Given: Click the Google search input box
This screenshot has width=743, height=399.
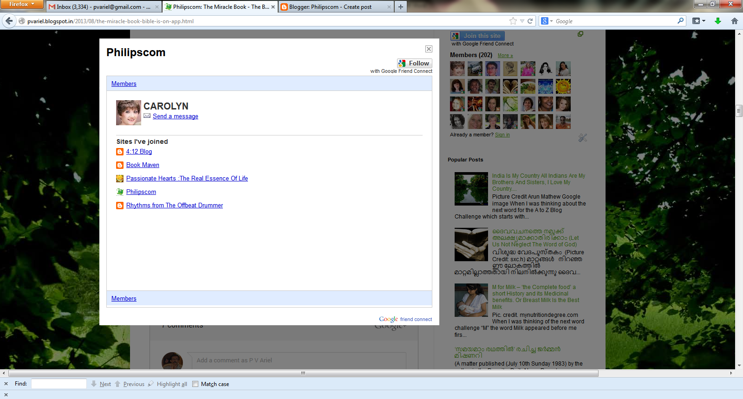Looking at the screenshot, I should pyautogui.click(x=615, y=21).
